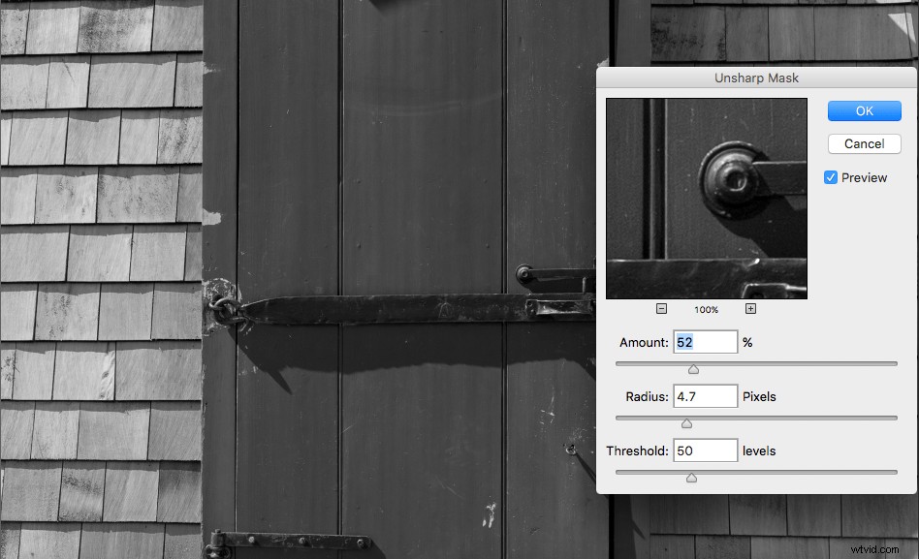Screen dimensions: 919x559
Task: Click OK in Unsharp Mask dialog
Action: (x=864, y=110)
